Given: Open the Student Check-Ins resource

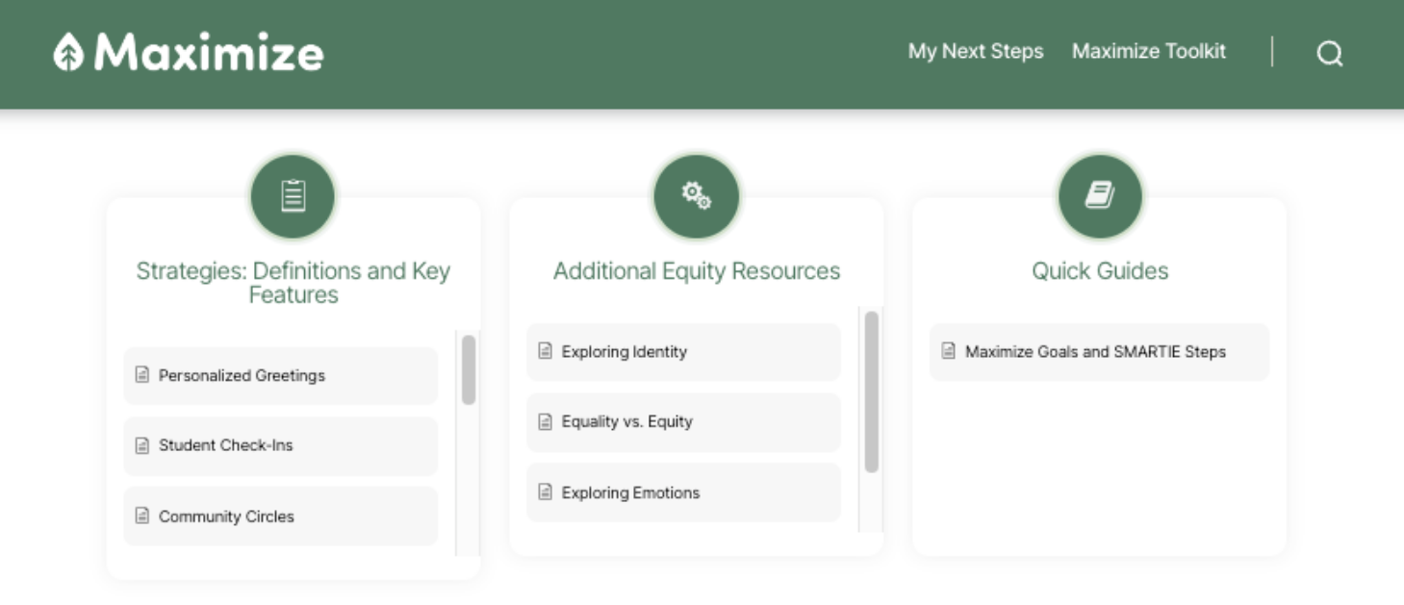Looking at the screenshot, I should tap(280, 446).
